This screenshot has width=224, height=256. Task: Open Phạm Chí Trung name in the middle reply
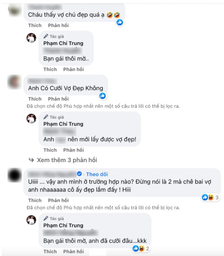[63, 124]
